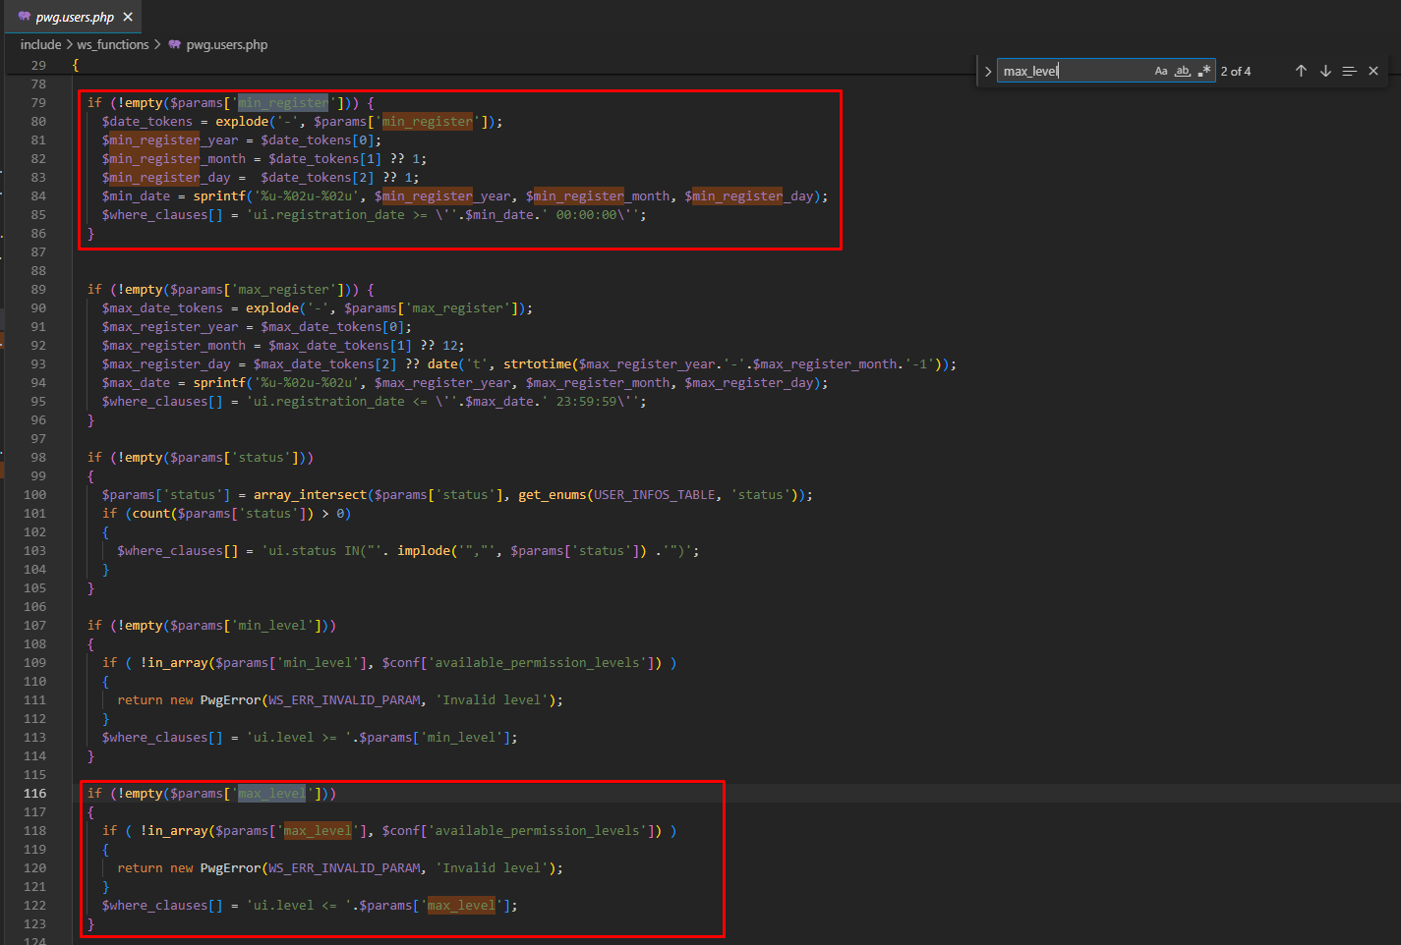This screenshot has height=945, width=1401.
Task: Click line number 79 in the gutter
Action: pos(38,102)
